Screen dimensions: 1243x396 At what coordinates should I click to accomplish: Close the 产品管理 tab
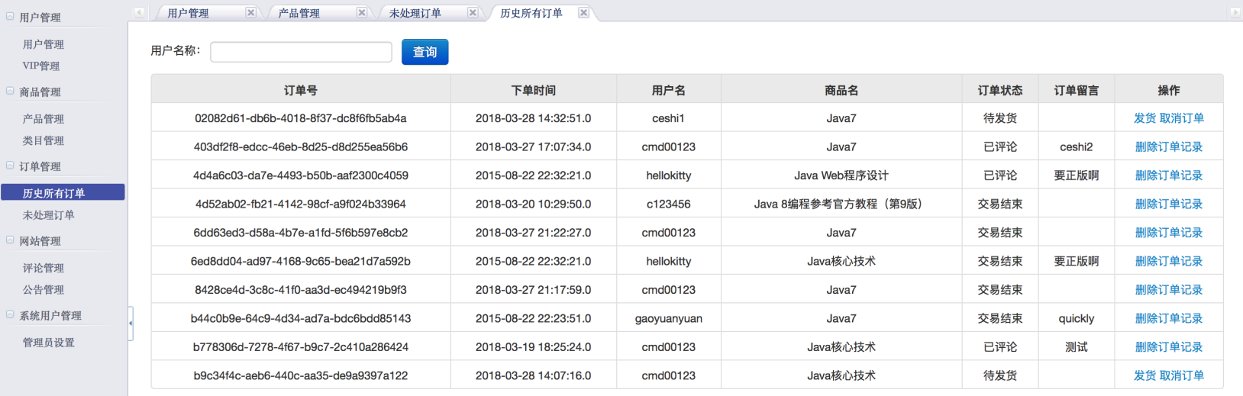coord(362,12)
